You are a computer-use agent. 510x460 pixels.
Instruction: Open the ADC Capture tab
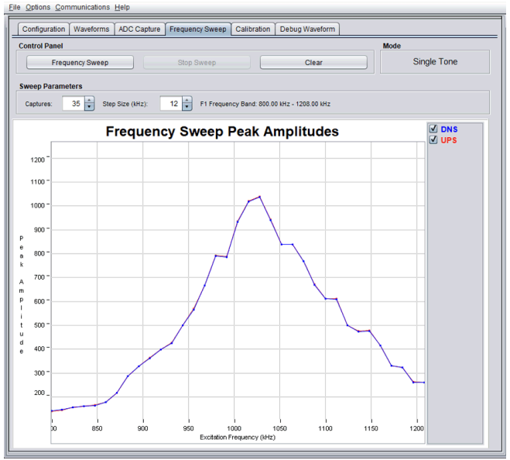coord(139,29)
